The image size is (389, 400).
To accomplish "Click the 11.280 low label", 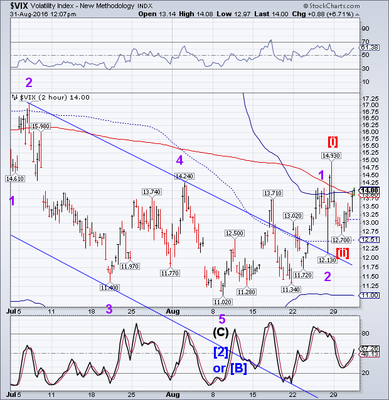I will coord(247,292).
